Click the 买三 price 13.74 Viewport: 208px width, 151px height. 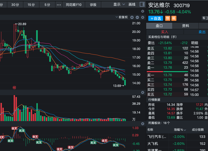[168, 85]
